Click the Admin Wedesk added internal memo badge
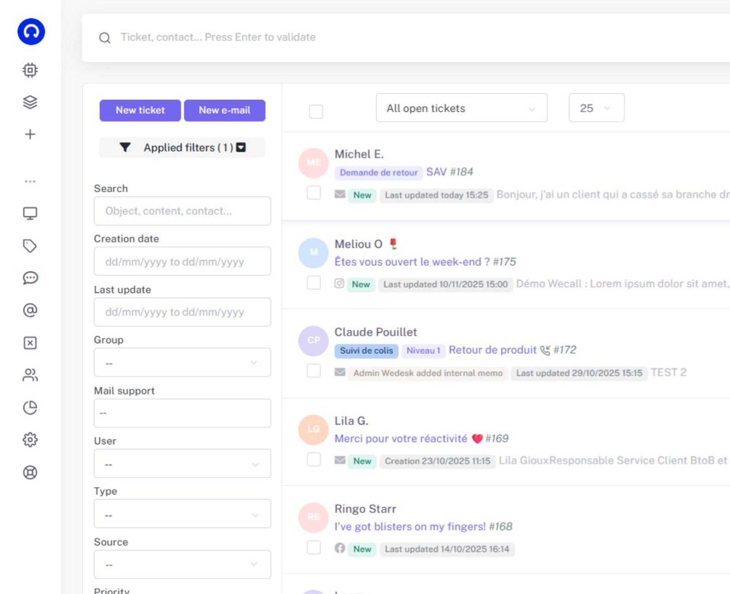Viewport: 730px width, 594px height. pos(428,373)
